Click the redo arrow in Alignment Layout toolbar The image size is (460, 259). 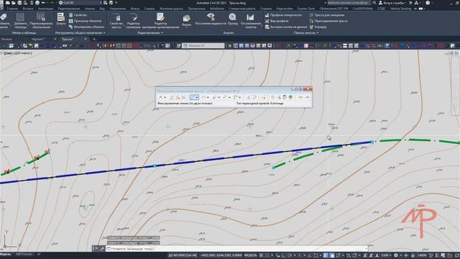307,97
